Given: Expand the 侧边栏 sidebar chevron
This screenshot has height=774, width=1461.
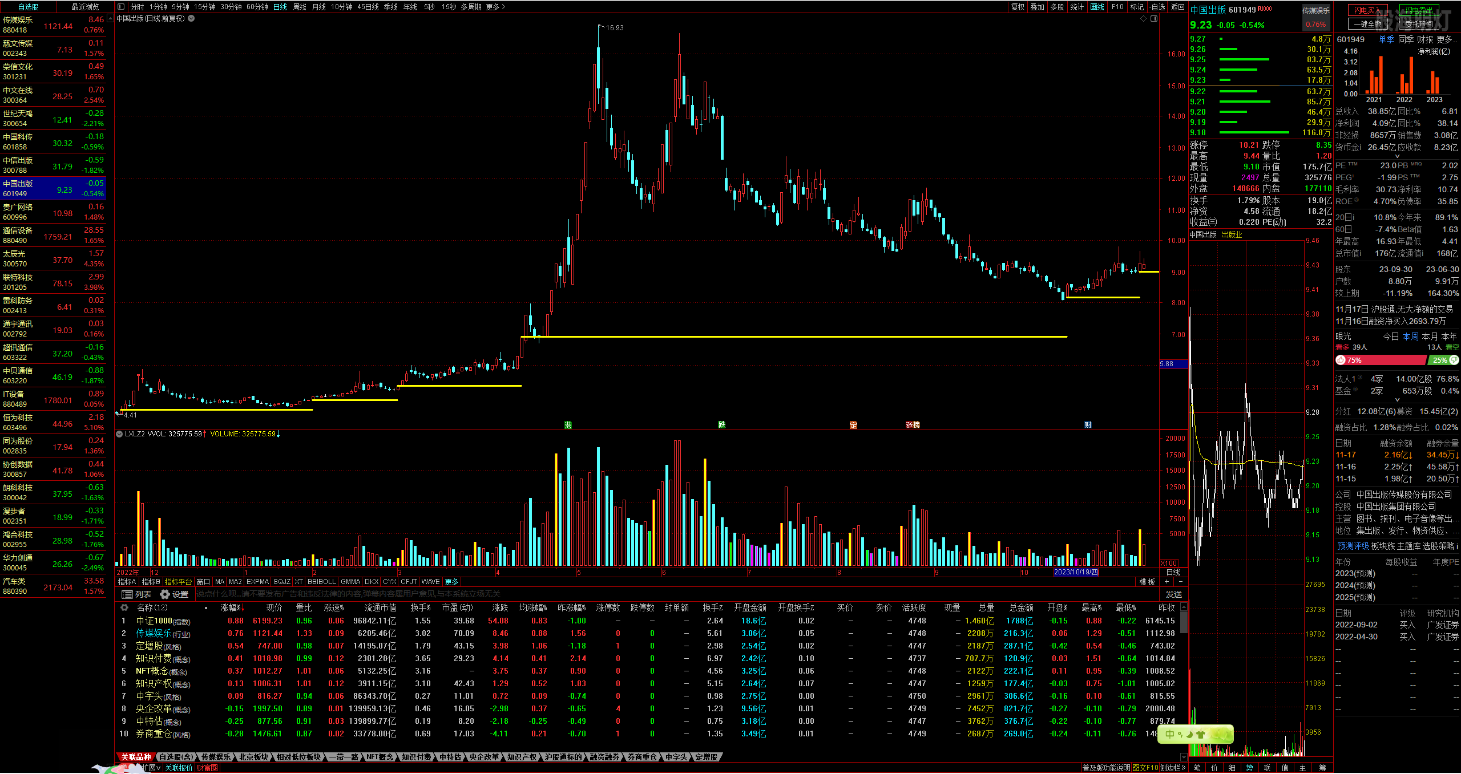Looking at the screenshot, I should click(1172, 768).
